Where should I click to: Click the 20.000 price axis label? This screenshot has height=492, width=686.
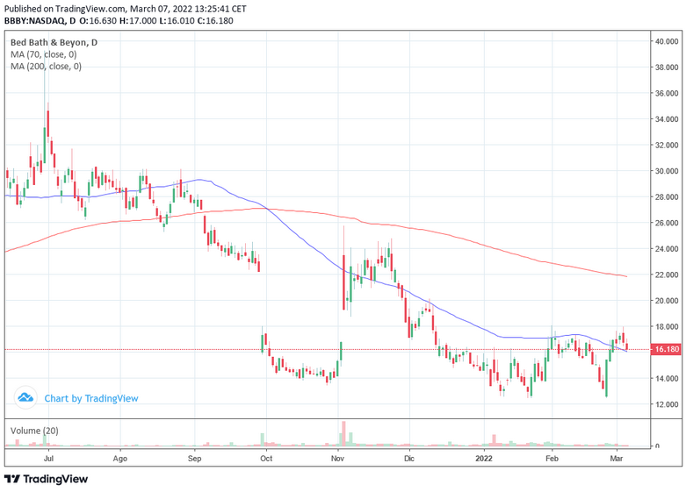coord(667,301)
